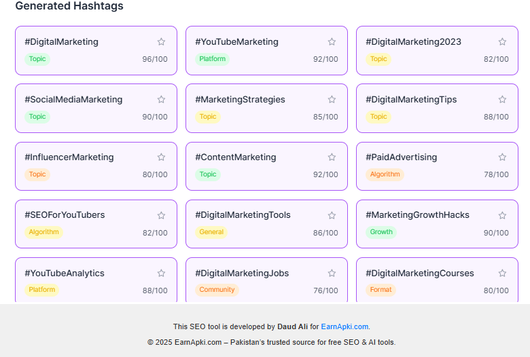530x357 pixels.
Task: Toggle favorite on #DigitalMarketingTools
Action: coord(332,216)
